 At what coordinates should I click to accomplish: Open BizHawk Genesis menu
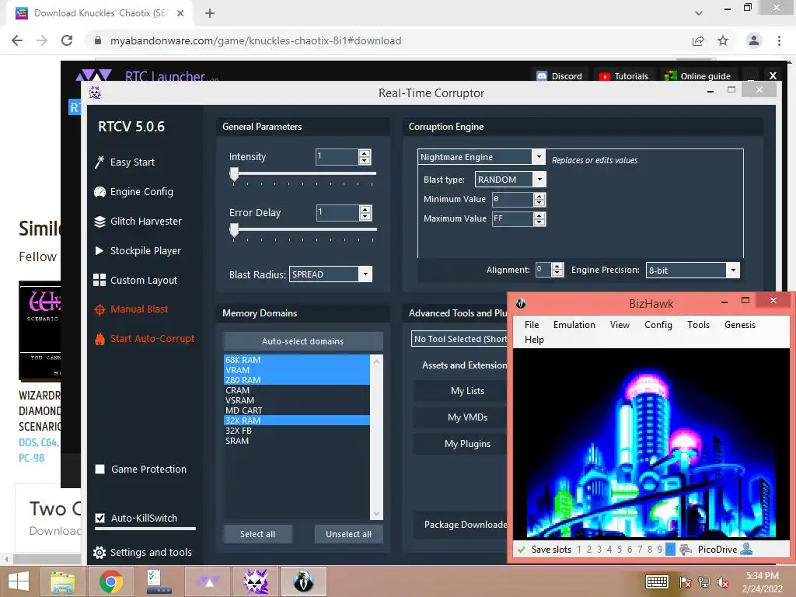pos(740,325)
